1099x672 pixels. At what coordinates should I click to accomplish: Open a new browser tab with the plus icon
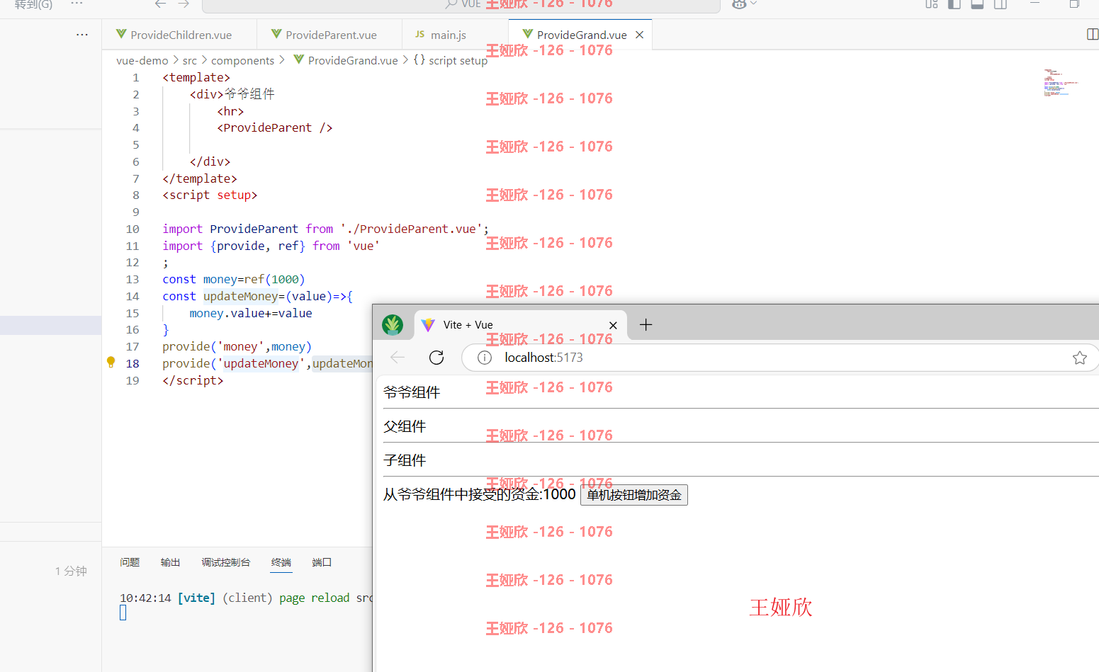pos(646,325)
